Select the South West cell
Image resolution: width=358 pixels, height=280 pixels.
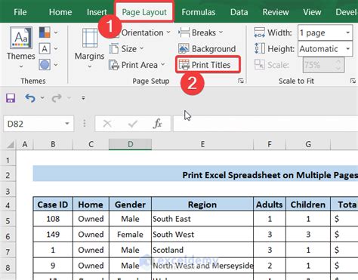[202, 234]
